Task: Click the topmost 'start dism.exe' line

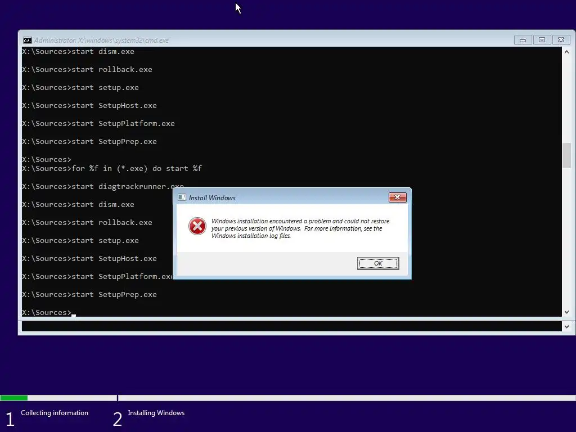Action: click(78, 52)
